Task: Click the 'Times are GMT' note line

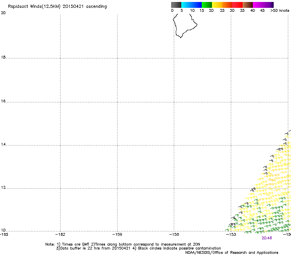Action: (x=122, y=244)
